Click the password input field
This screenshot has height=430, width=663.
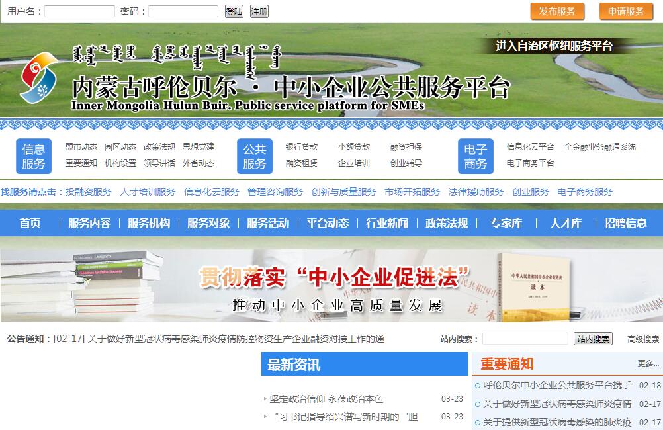(x=183, y=11)
